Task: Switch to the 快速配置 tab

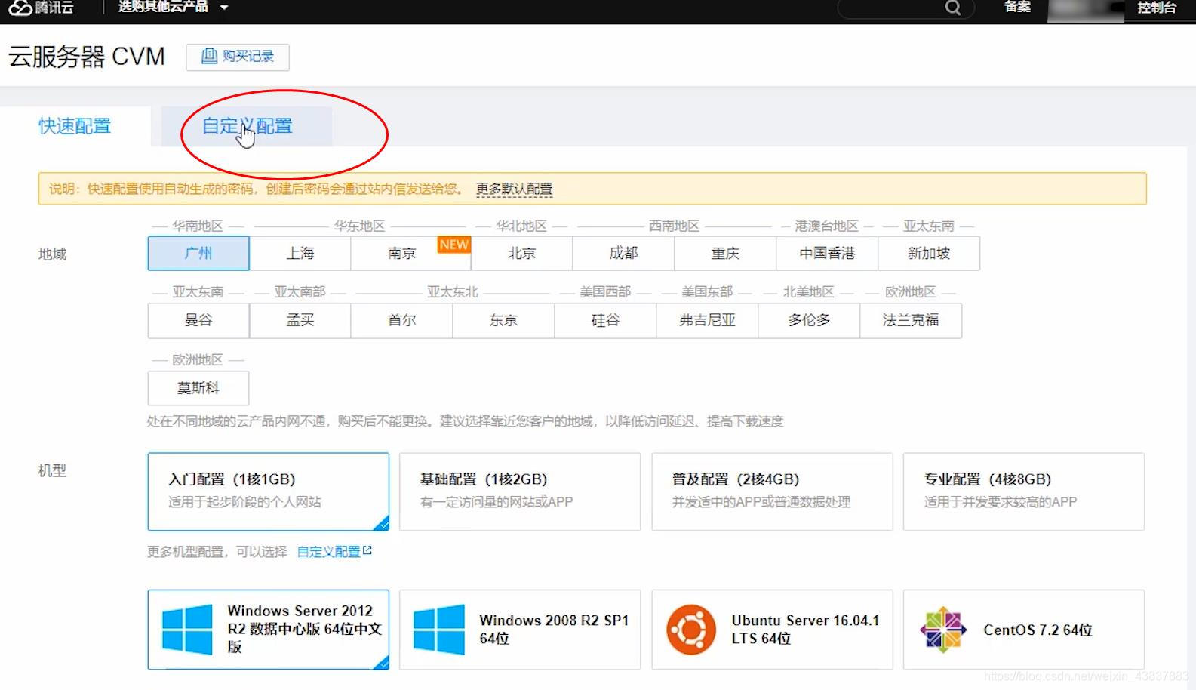Action: (x=75, y=126)
